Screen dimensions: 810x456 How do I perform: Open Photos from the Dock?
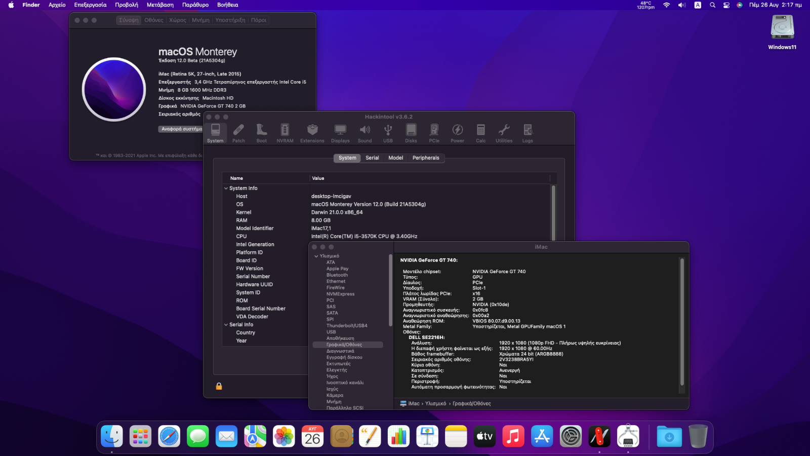pos(284,436)
